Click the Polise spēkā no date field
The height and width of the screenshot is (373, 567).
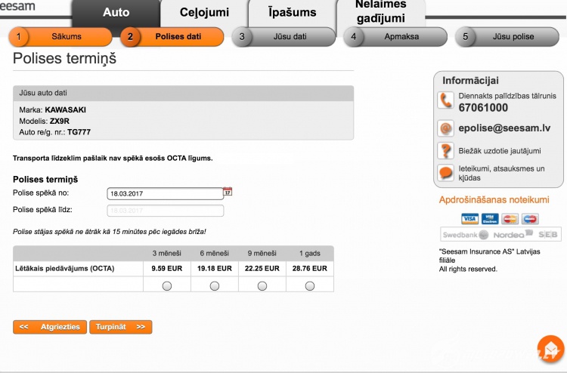click(166, 193)
